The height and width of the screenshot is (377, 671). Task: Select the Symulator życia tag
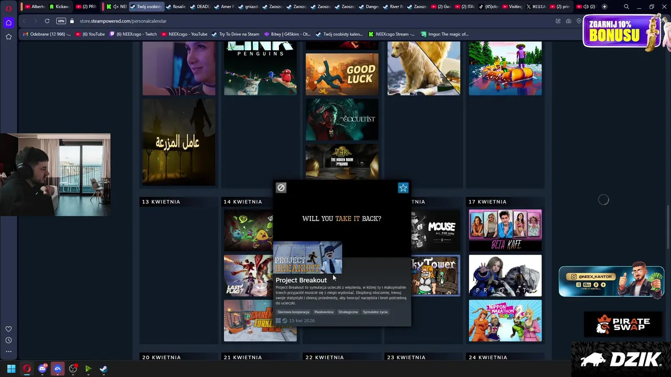point(375,312)
